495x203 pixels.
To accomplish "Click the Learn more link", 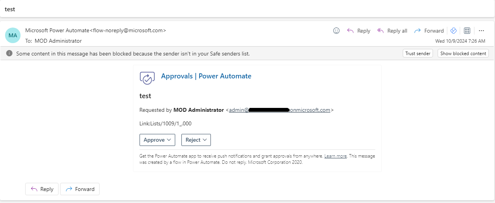I will click(x=336, y=156).
